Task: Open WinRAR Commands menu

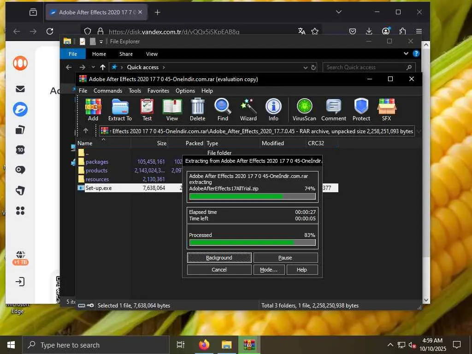Action: click(108, 91)
